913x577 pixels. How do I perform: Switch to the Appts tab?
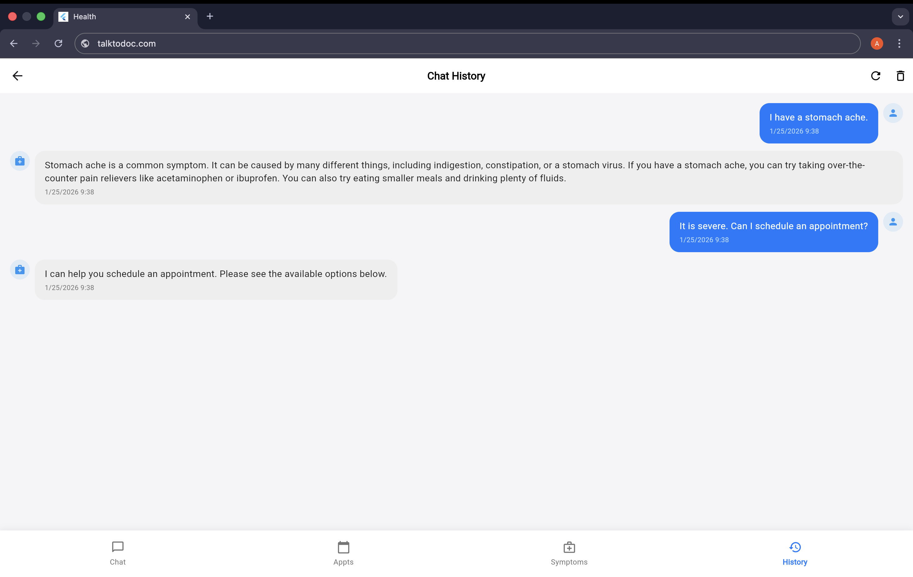click(343, 553)
